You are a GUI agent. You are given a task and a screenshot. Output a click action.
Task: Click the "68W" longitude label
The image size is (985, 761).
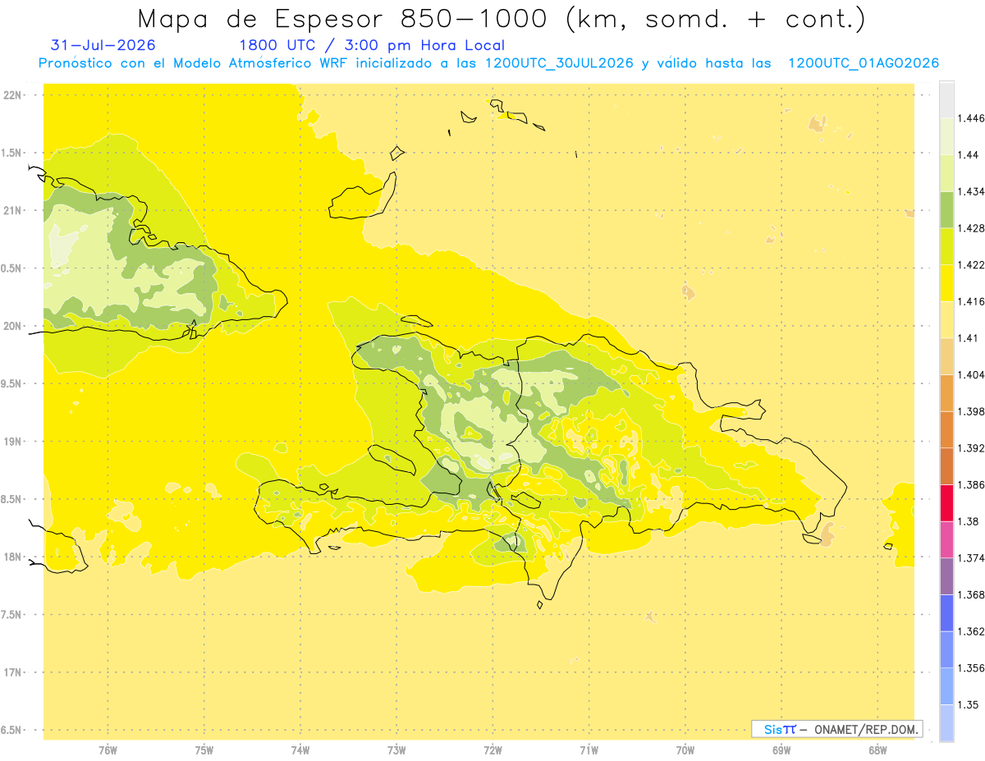(x=877, y=750)
